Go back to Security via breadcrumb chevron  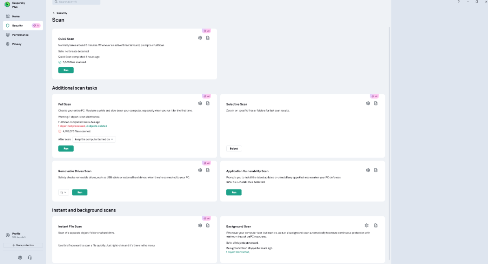tap(54, 13)
